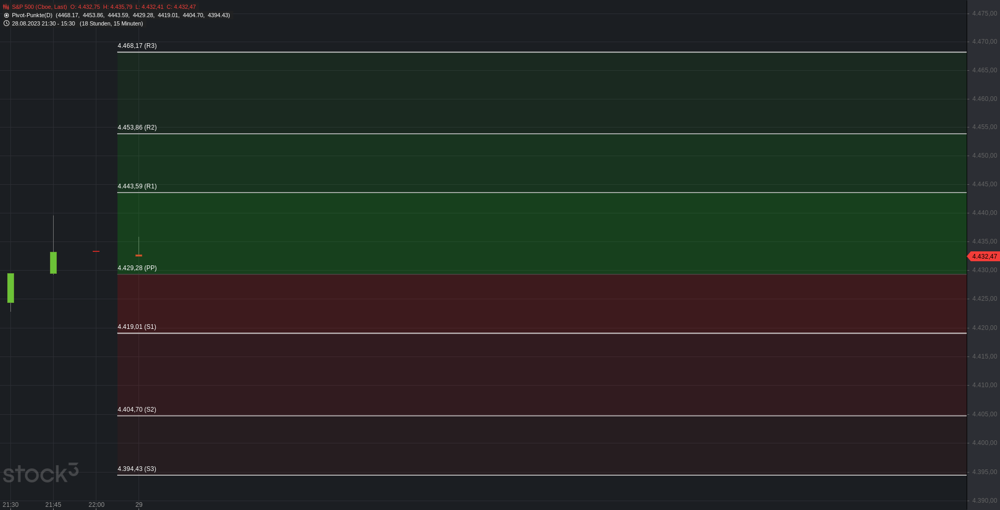Click the 28.08.2023 21:30 - 15:30 range text
Screen dimensions: 1000x510
[43, 24]
